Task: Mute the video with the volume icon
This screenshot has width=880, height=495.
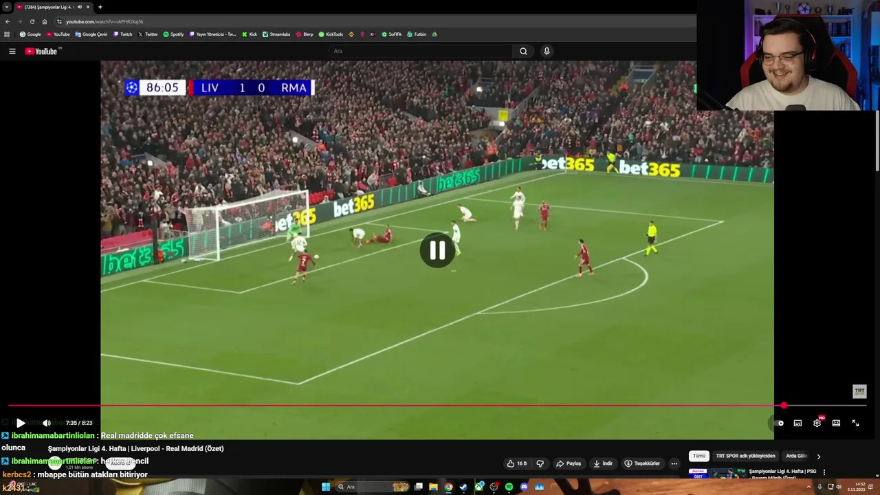Action: [47, 423]
